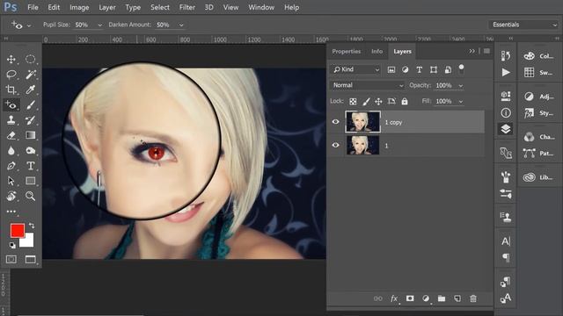Hide the '1' layer
The width and height of the screenshot is (563, 316).
coord(336,145)
